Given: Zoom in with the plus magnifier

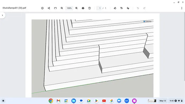Looking at the screenshot, I should 76,8.
